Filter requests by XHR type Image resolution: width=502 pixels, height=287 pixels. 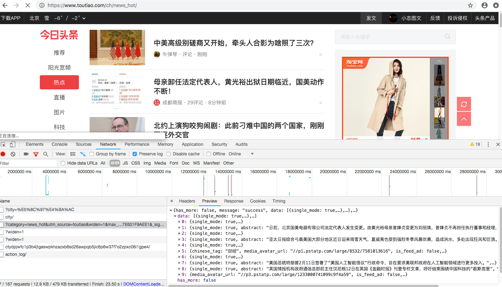click(114, 163)
